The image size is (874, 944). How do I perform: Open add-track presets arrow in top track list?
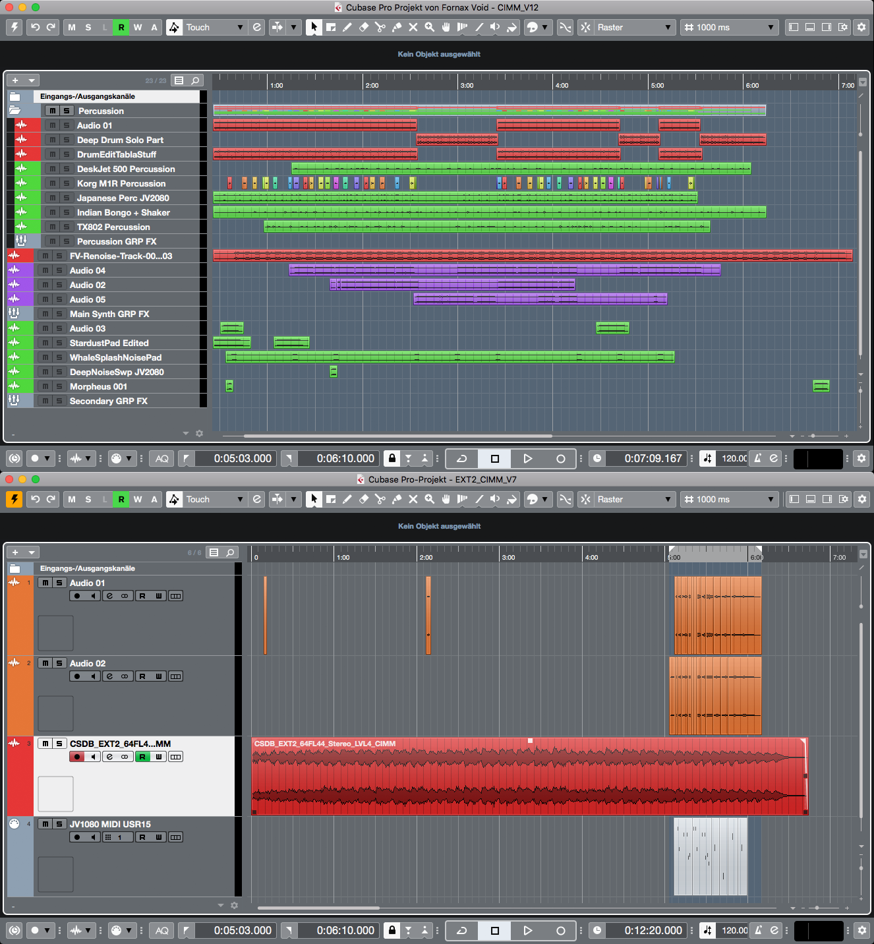[31, 80]
